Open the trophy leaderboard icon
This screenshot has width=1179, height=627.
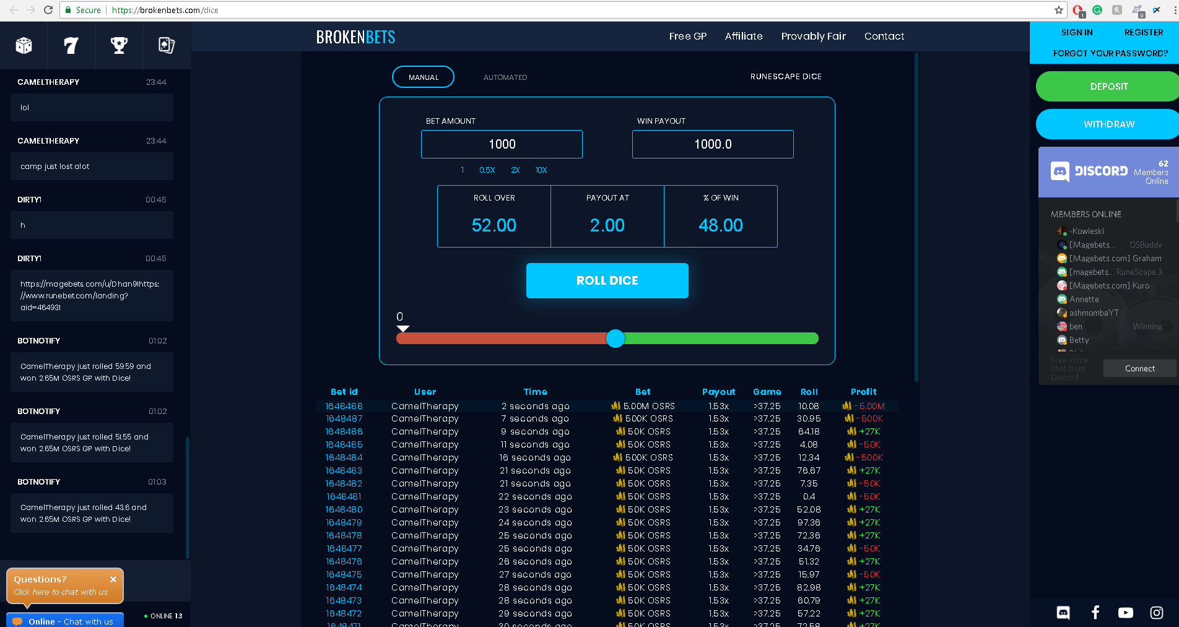pos(119,45)
